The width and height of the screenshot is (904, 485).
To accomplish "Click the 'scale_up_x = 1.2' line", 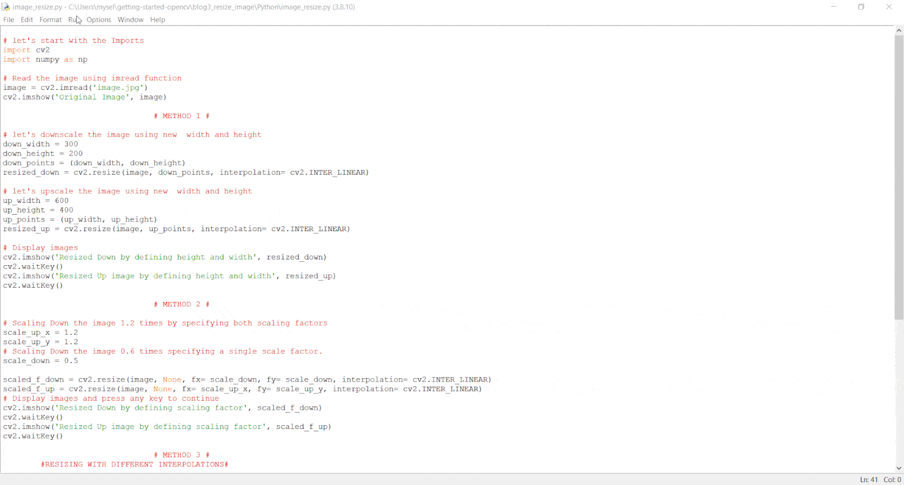I will coord(41,332).
